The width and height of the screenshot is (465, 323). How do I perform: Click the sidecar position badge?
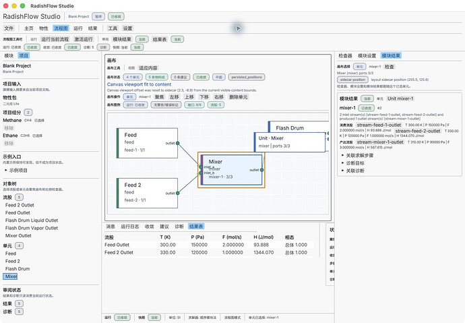tap(352, 80)
